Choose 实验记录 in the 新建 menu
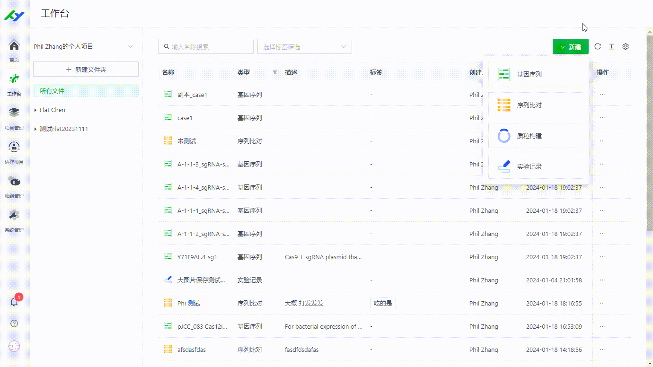The width and height of the screenshot is (653, 367). point(529,166)
